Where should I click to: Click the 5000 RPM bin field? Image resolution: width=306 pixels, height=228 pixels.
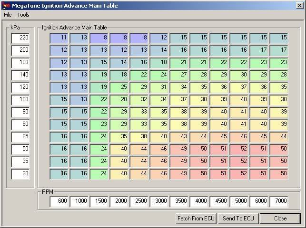(239, 201)
